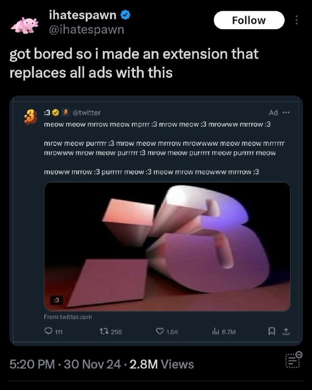The height and width of the screenshot is (390, 312).
Task: Open the @ihatespawn handle link
Action: click(x=87, y=30)
